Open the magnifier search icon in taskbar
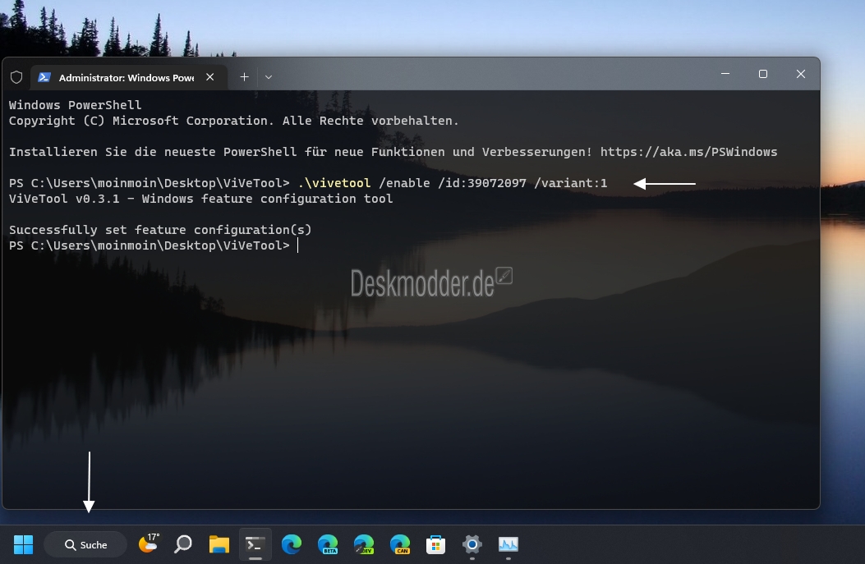Viewport: 865px width, 564px height. (x=183, y=544)
